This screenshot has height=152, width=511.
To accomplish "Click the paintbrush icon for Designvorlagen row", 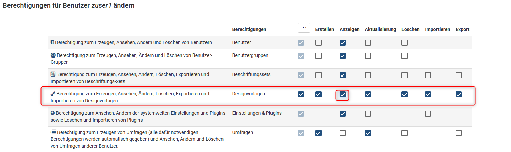I will pos(53,94).
